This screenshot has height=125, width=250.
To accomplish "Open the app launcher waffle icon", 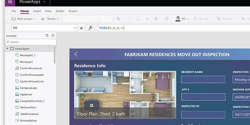I will click(x=10, y=2).
